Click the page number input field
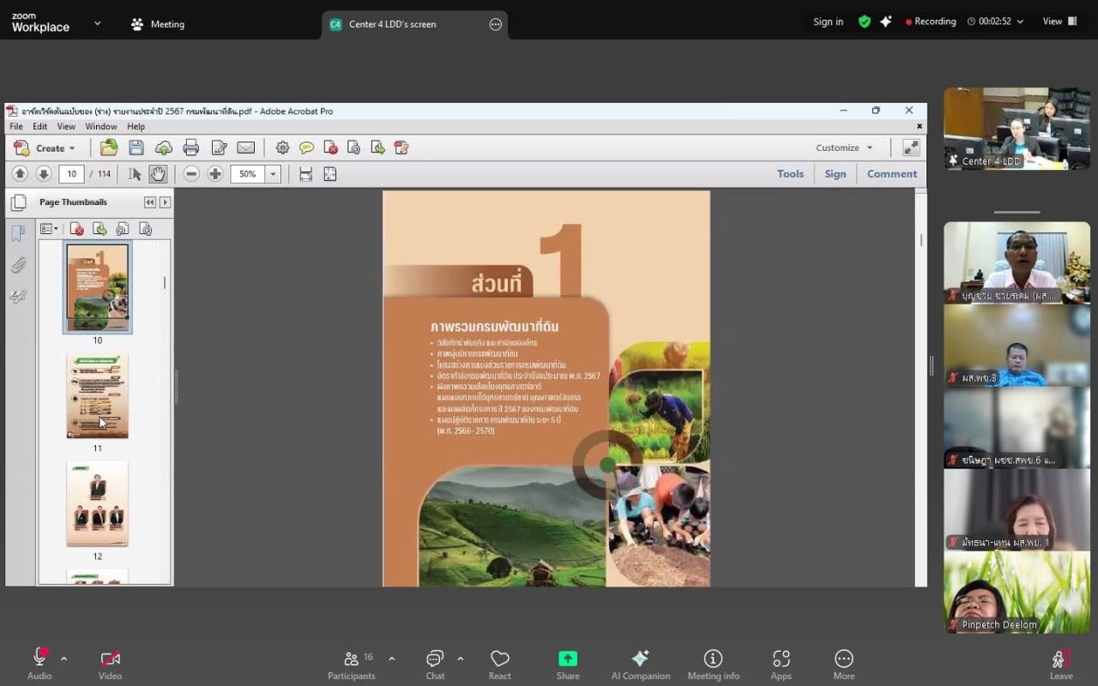 click(71, 174)
